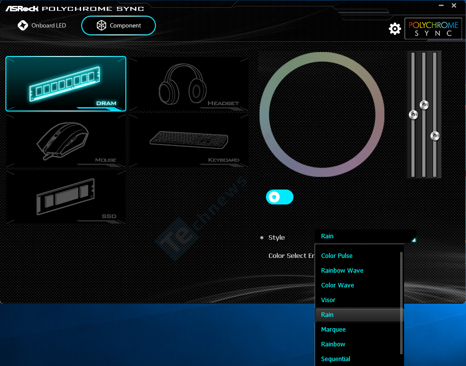Switch to the Onboard LED tab
The height and width of the screenshot is (366, 466).
coord(42,26)
